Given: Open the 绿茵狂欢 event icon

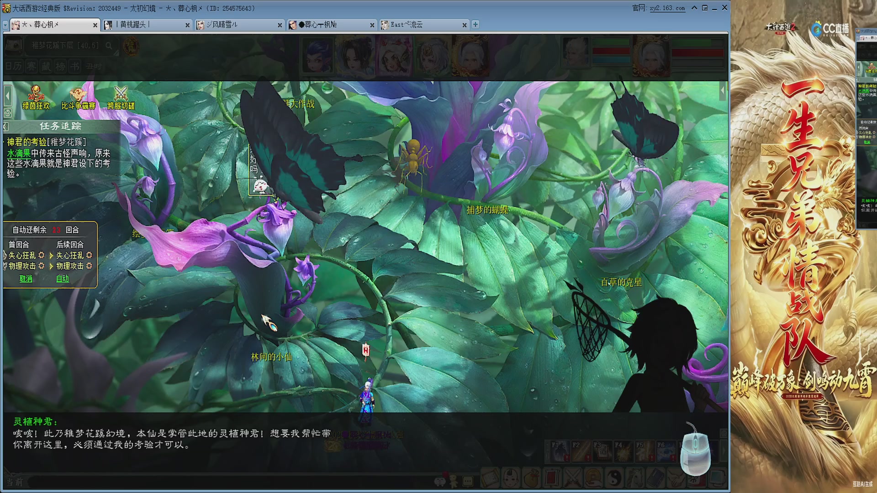Looking at the screenshot, I should coord(36,98).
